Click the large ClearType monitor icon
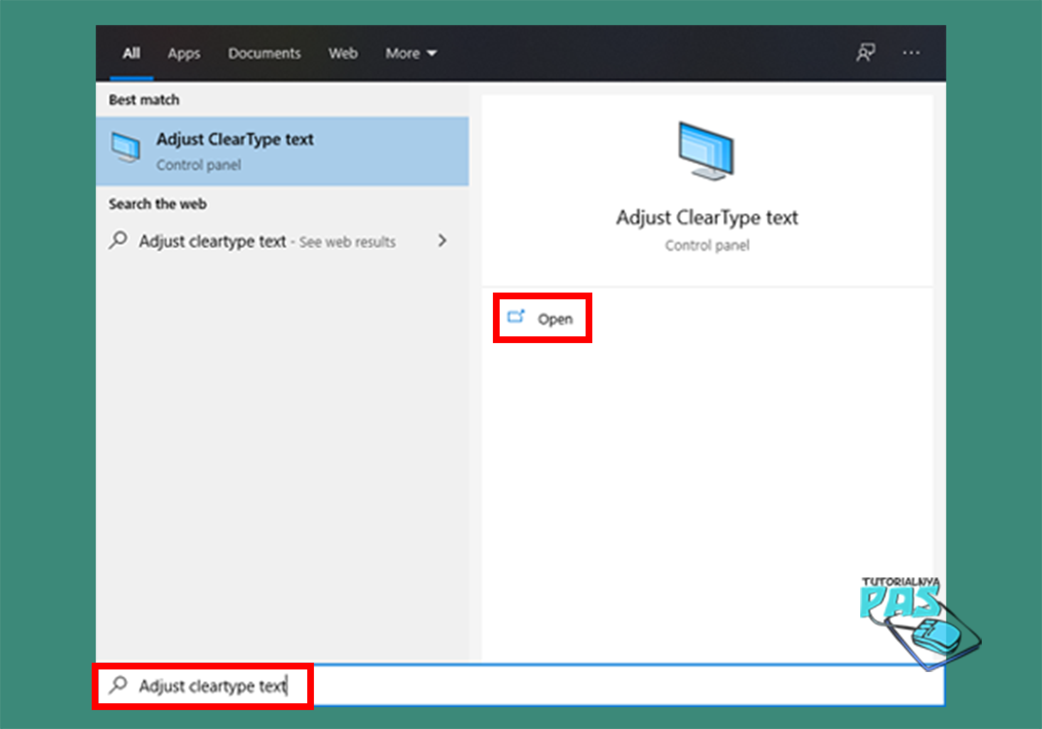This screenshot has height=729, width=1042. click(x=707, y=151)
